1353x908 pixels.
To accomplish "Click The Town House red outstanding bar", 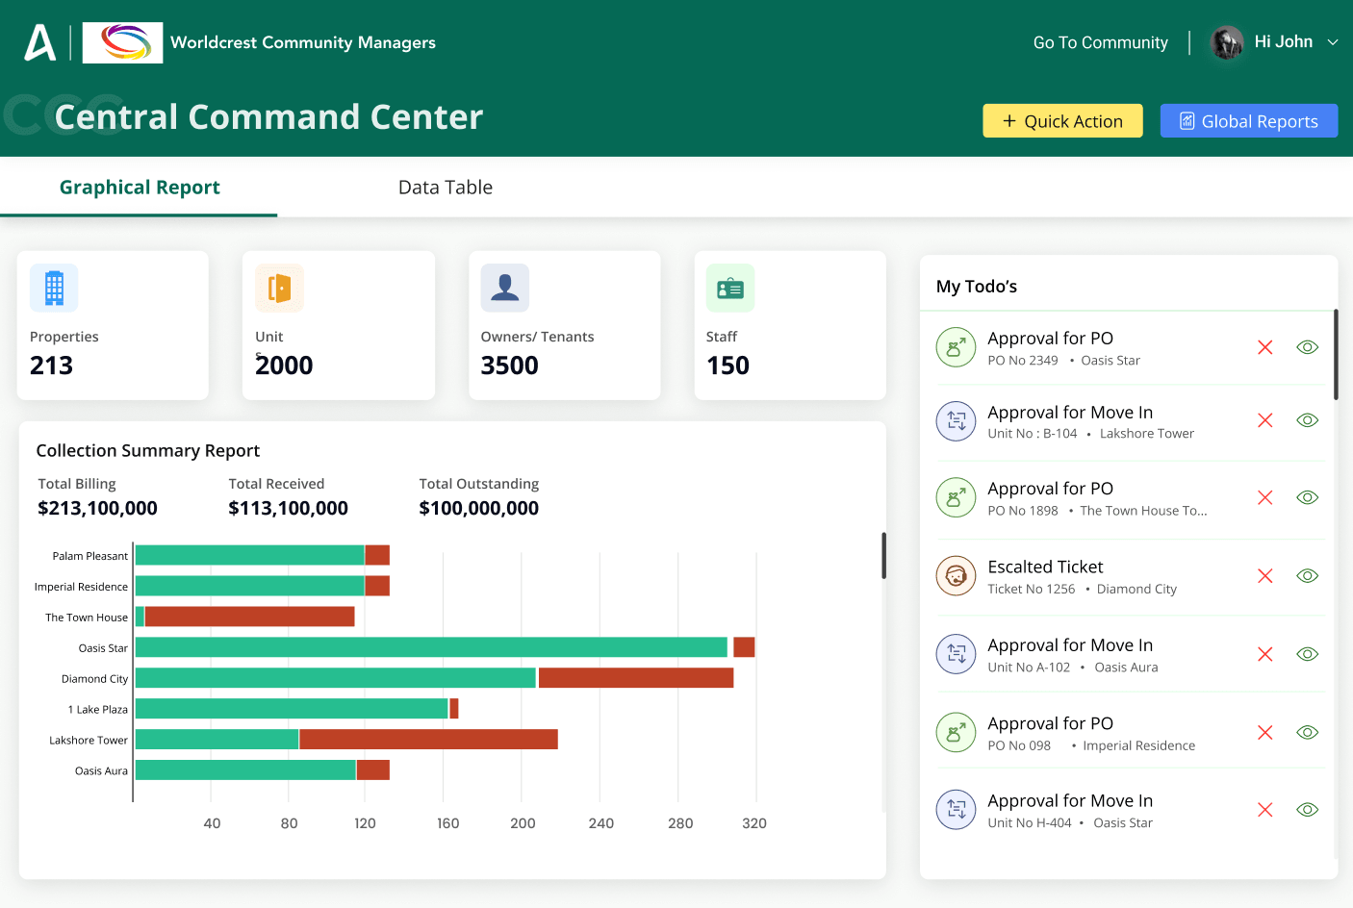I will click(249, 617).
